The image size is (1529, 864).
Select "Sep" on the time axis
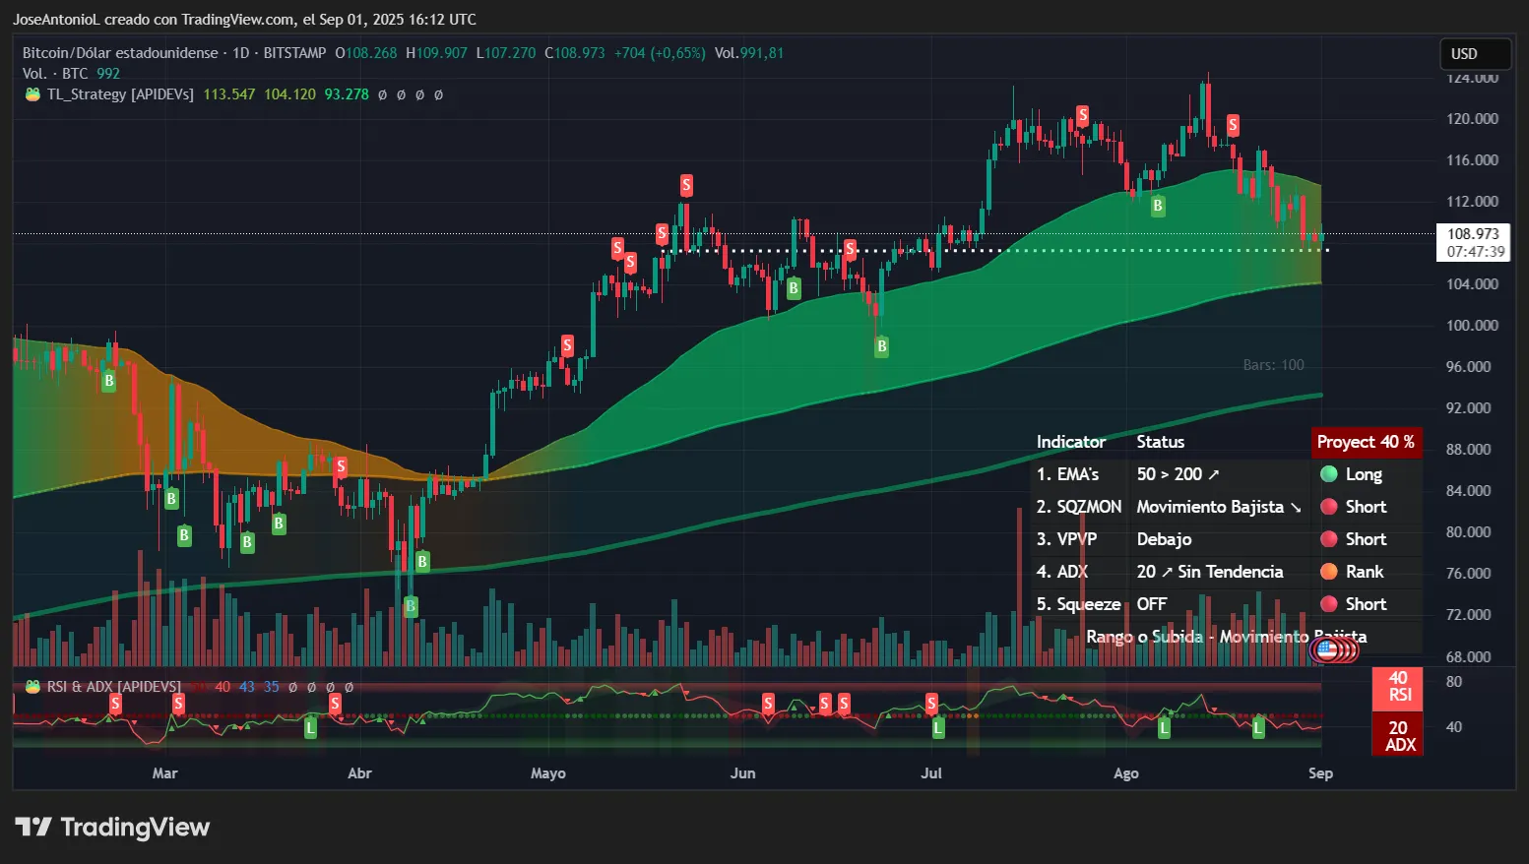1320,773
